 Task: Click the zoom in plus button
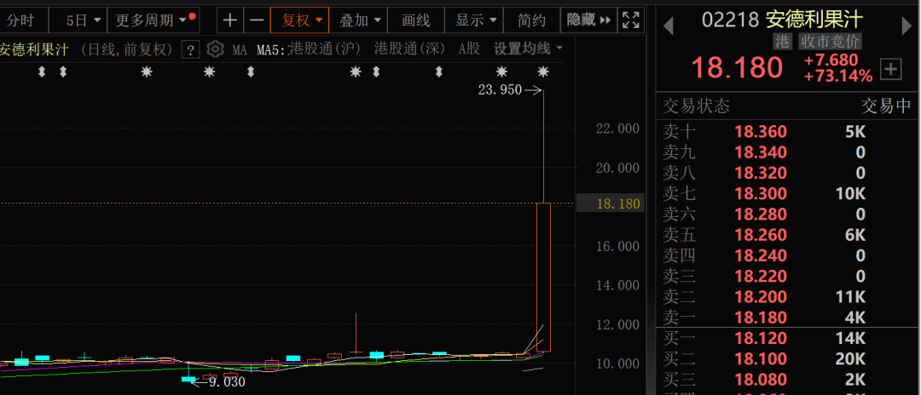pos(230,20)
